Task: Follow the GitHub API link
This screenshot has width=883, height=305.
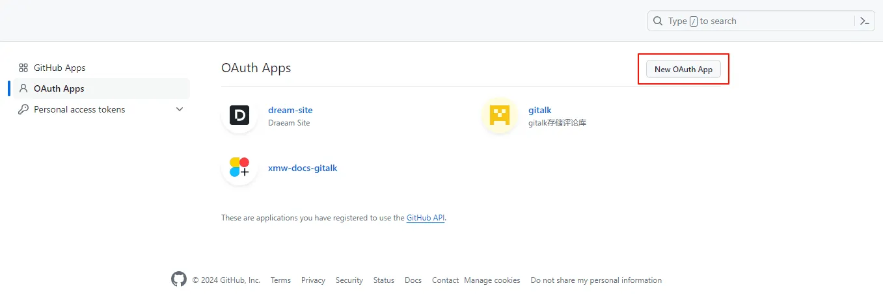Action: [x=426, y=218]
